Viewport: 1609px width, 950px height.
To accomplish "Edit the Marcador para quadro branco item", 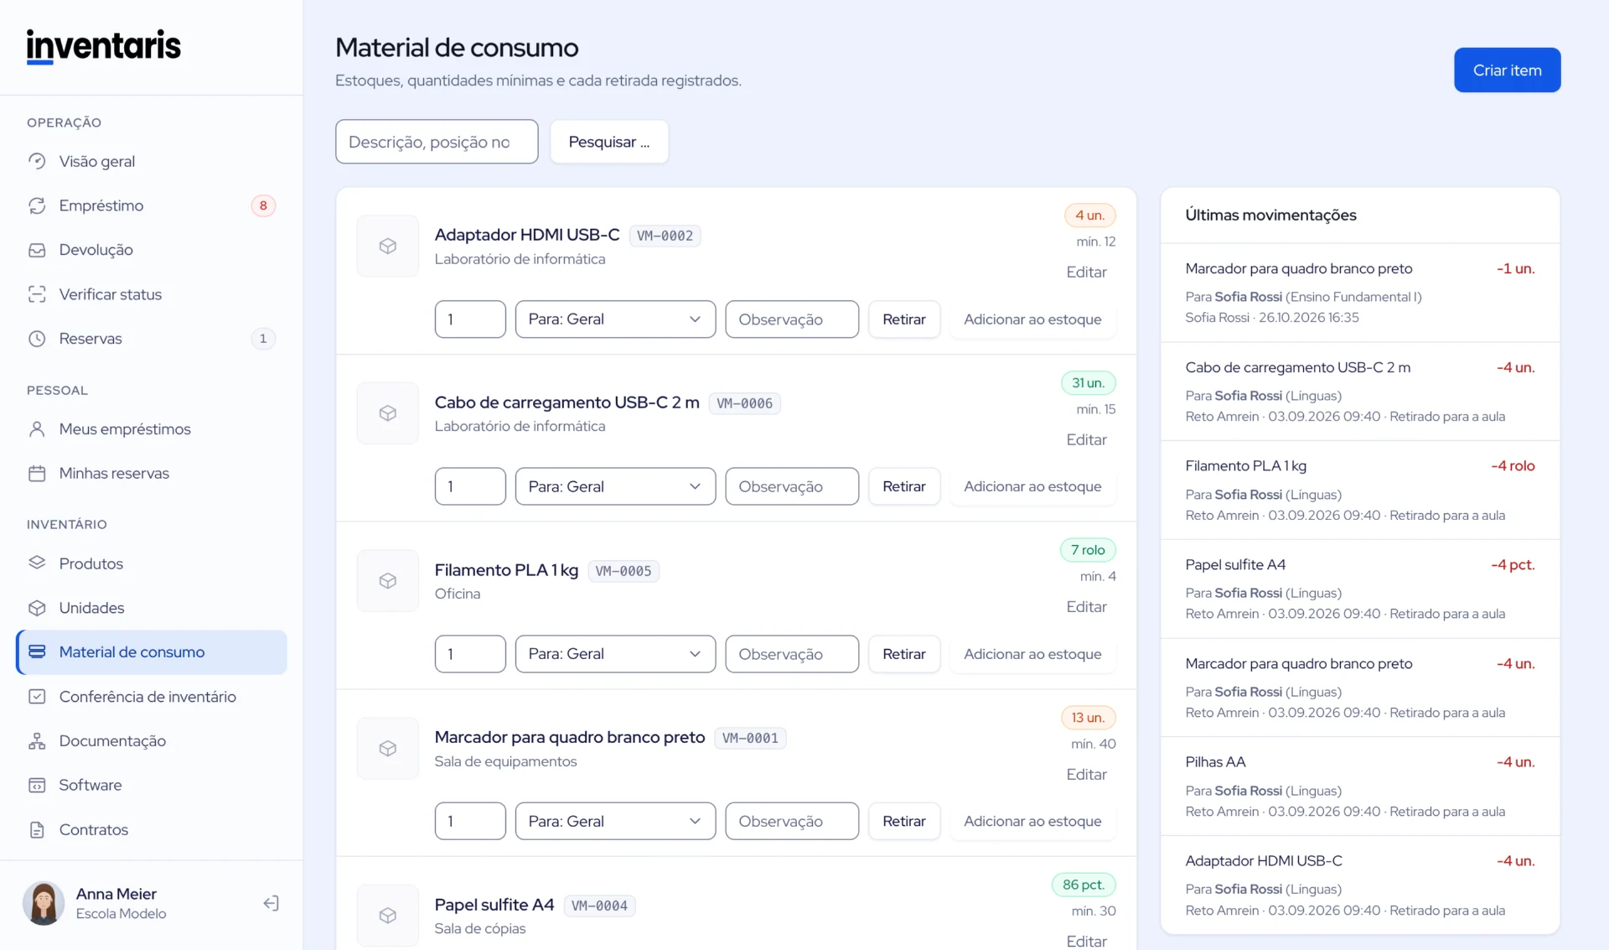I will tap(1086, 774).
